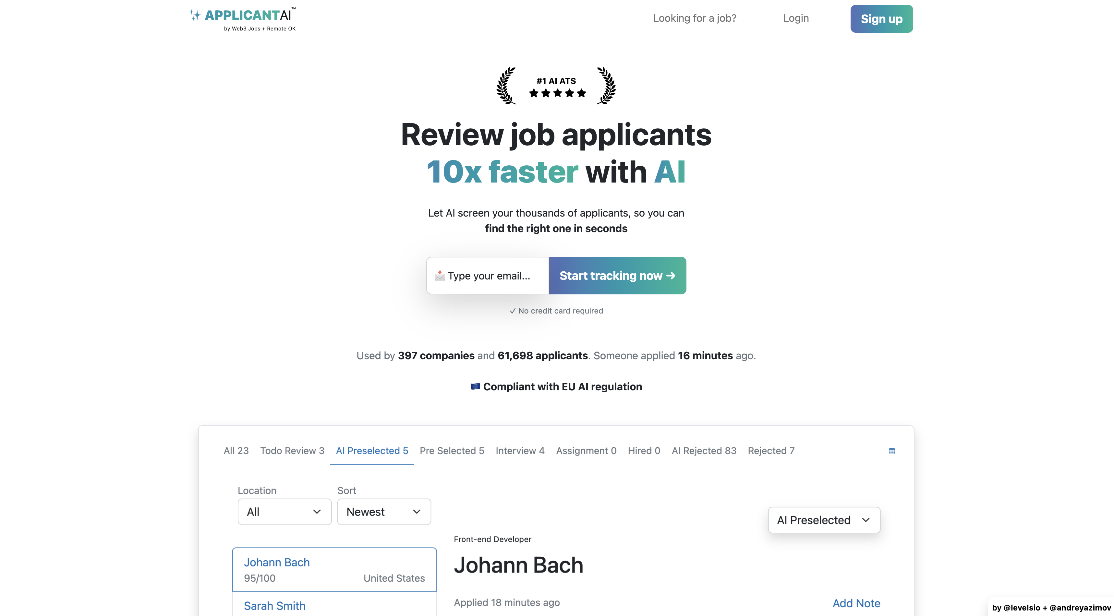Image resolution: width=1114 pixels, height=616 pixels.
Task: Click the 'by Web3 Jobs + Remote OK' text
Action: [x=260, y=29]
